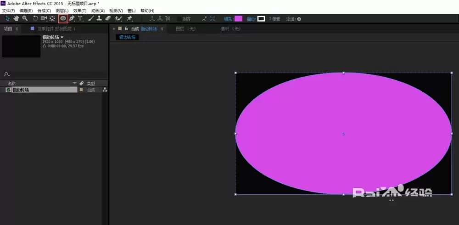The image size is (459, 225).
Task: Select the Puppet Pin tool
Action: click(129, 19)
